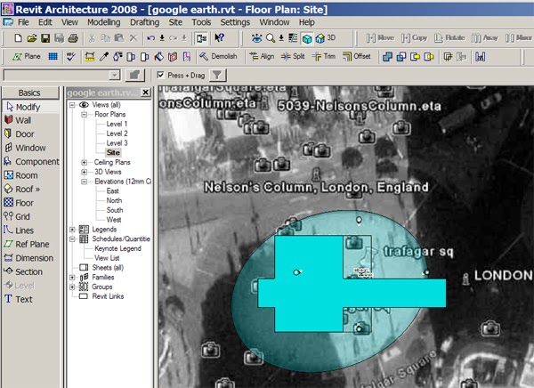This screenshot has width=534, height=388.
Task: Click the element properties button
Action: click(135, 76)
